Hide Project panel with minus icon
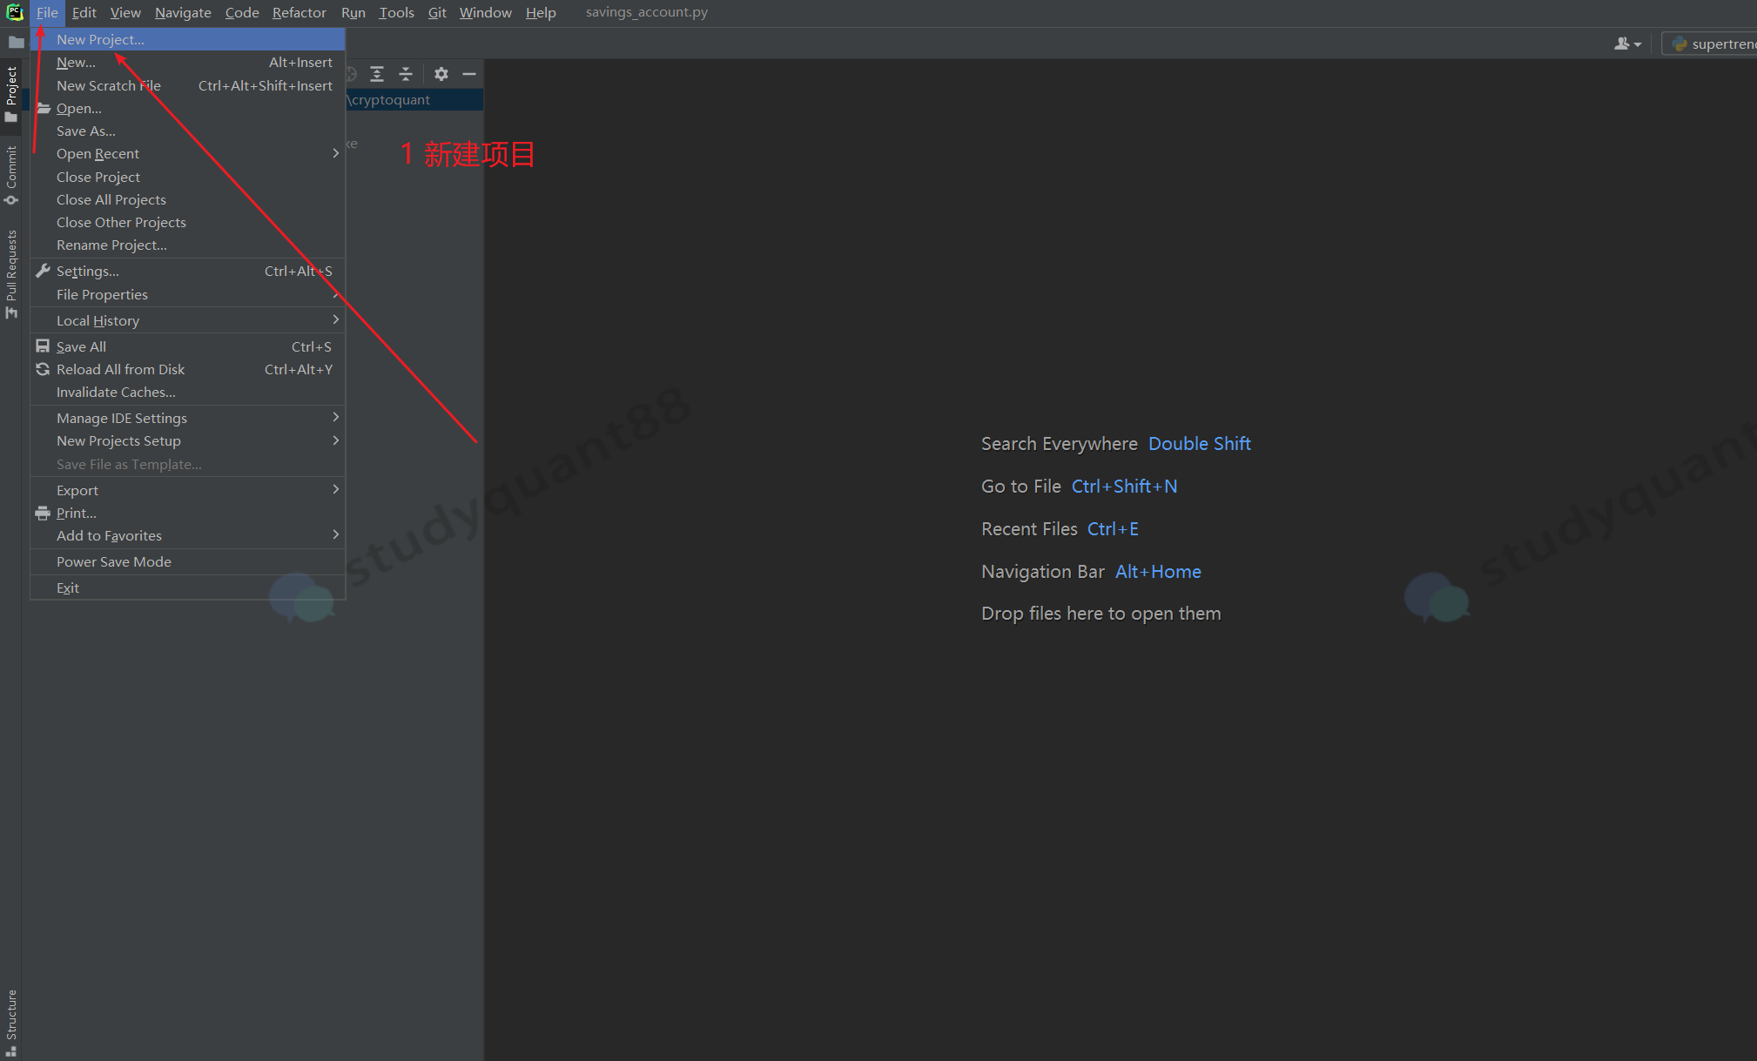The image size is (1757, 1061). (469, 74)
